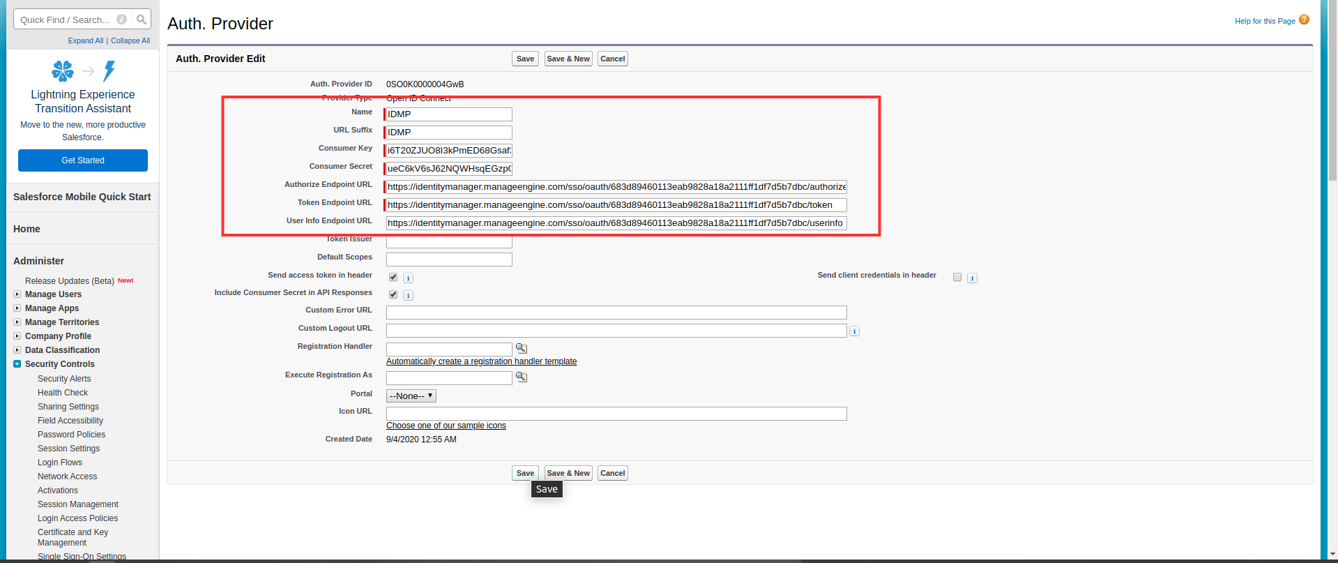Click info icon next to Send access token
1338x563 pixels.
[409, 278]
